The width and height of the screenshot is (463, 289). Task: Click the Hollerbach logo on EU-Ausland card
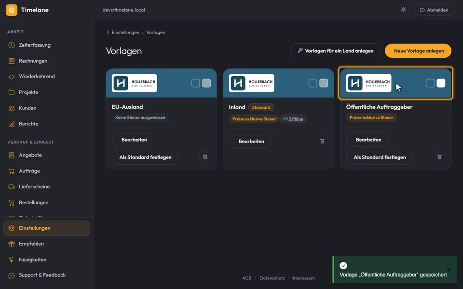(x=135, y=83)
